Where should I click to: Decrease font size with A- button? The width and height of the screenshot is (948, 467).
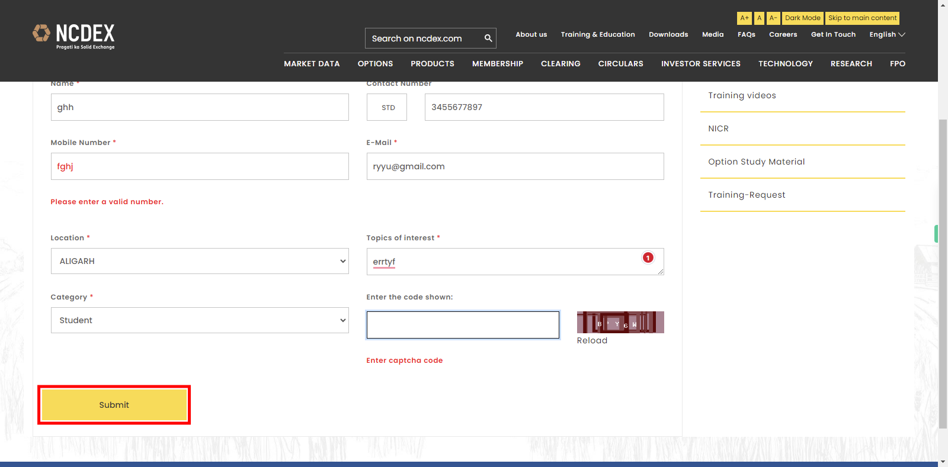pos(773,18)
